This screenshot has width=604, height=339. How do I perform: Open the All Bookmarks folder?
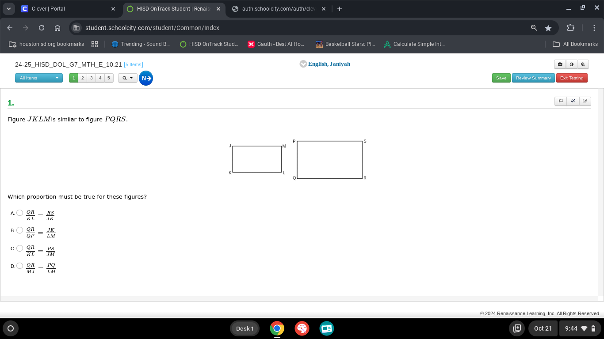[x=575, y=44]
